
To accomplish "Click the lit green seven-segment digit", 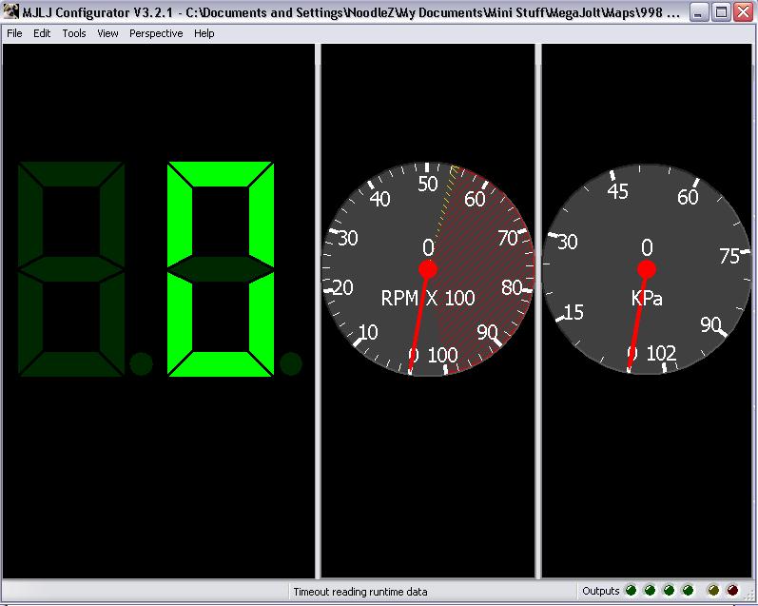I will point(221,269).
